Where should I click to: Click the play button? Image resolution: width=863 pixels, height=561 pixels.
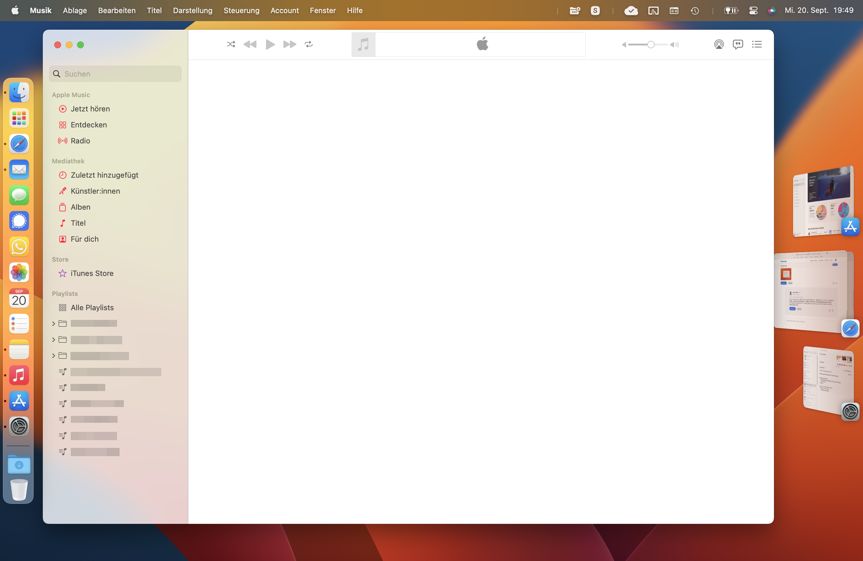coord(270,44)
